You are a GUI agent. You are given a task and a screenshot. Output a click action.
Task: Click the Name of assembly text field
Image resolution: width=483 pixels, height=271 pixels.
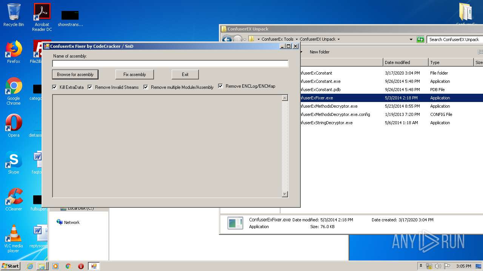click(x=170, y=64)
